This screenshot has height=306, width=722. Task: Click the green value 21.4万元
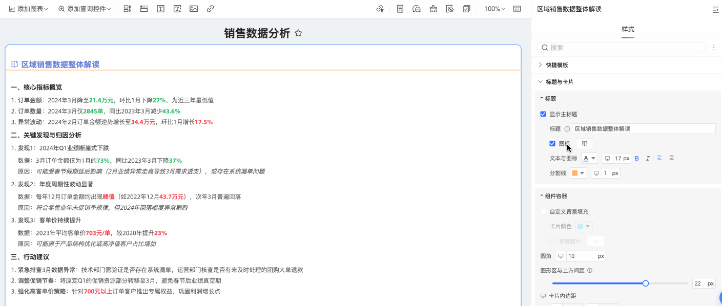[x=101, y=100]
